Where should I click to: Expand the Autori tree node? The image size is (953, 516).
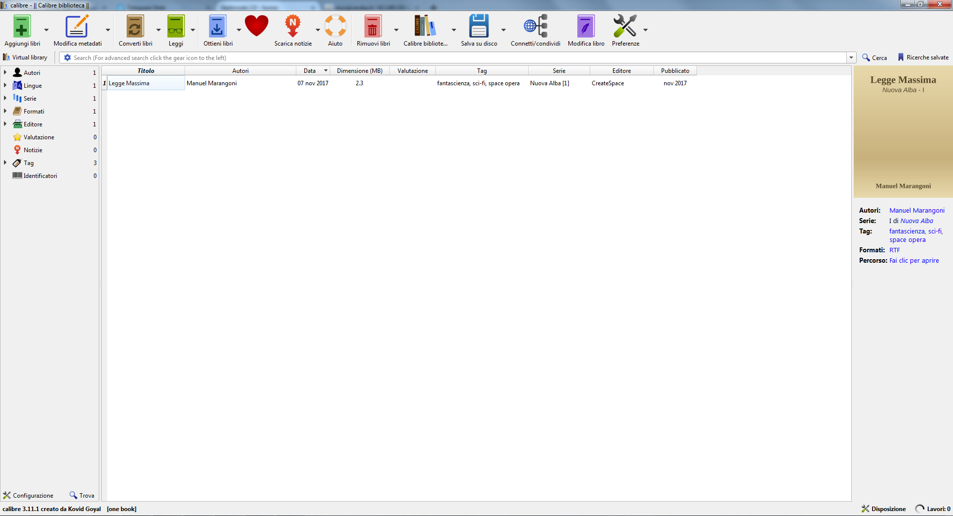point(5,72)
